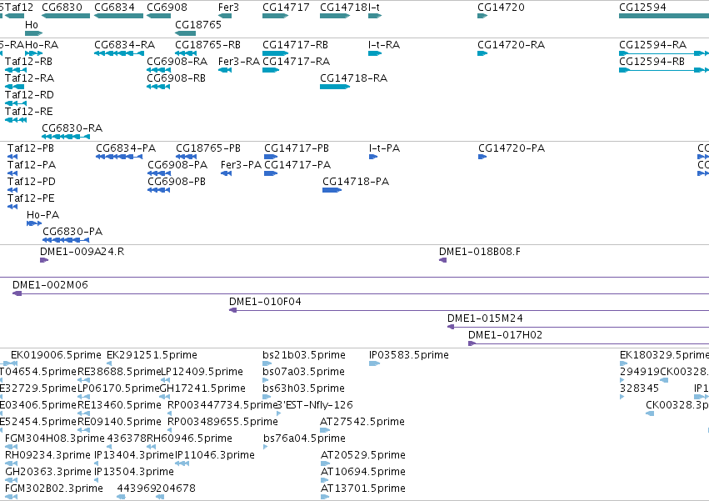The height and width of the screenshot is (501, 709).
Task: Click the CG14720-PA protein label
Action: [x=512, y=148]
